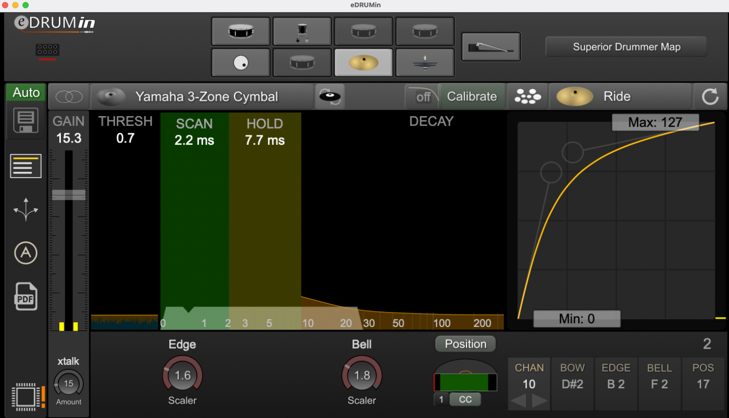Viewport: 729px width, 418px height.
Task: Open the three-arrow routing icon
Action: click(26, 210)
